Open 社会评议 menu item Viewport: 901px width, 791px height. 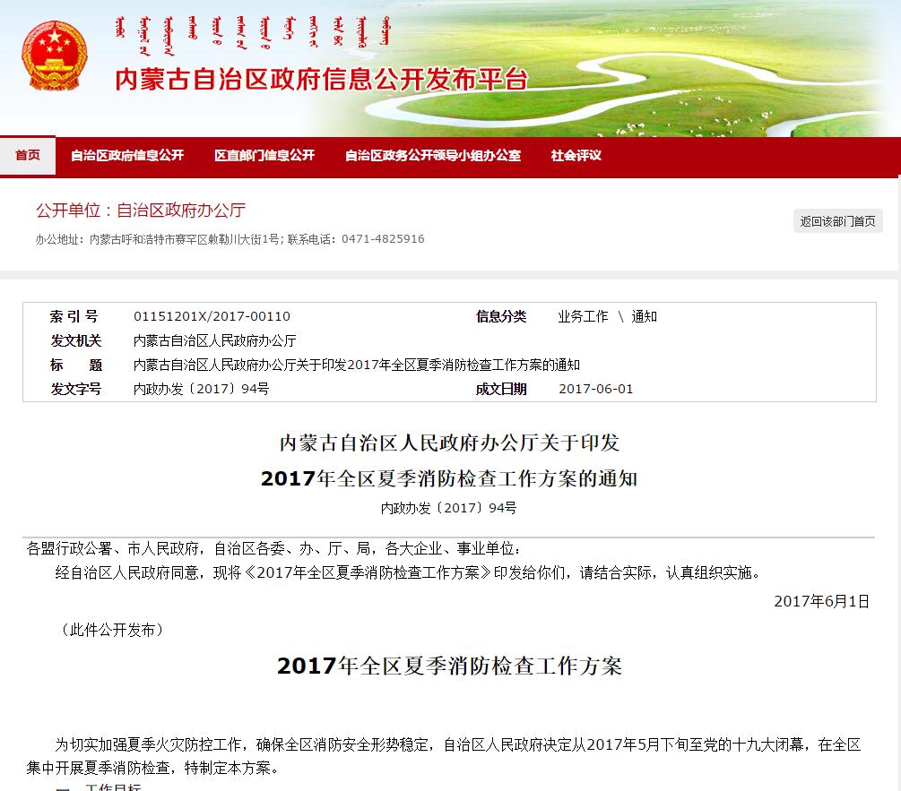tap(576, 156)
